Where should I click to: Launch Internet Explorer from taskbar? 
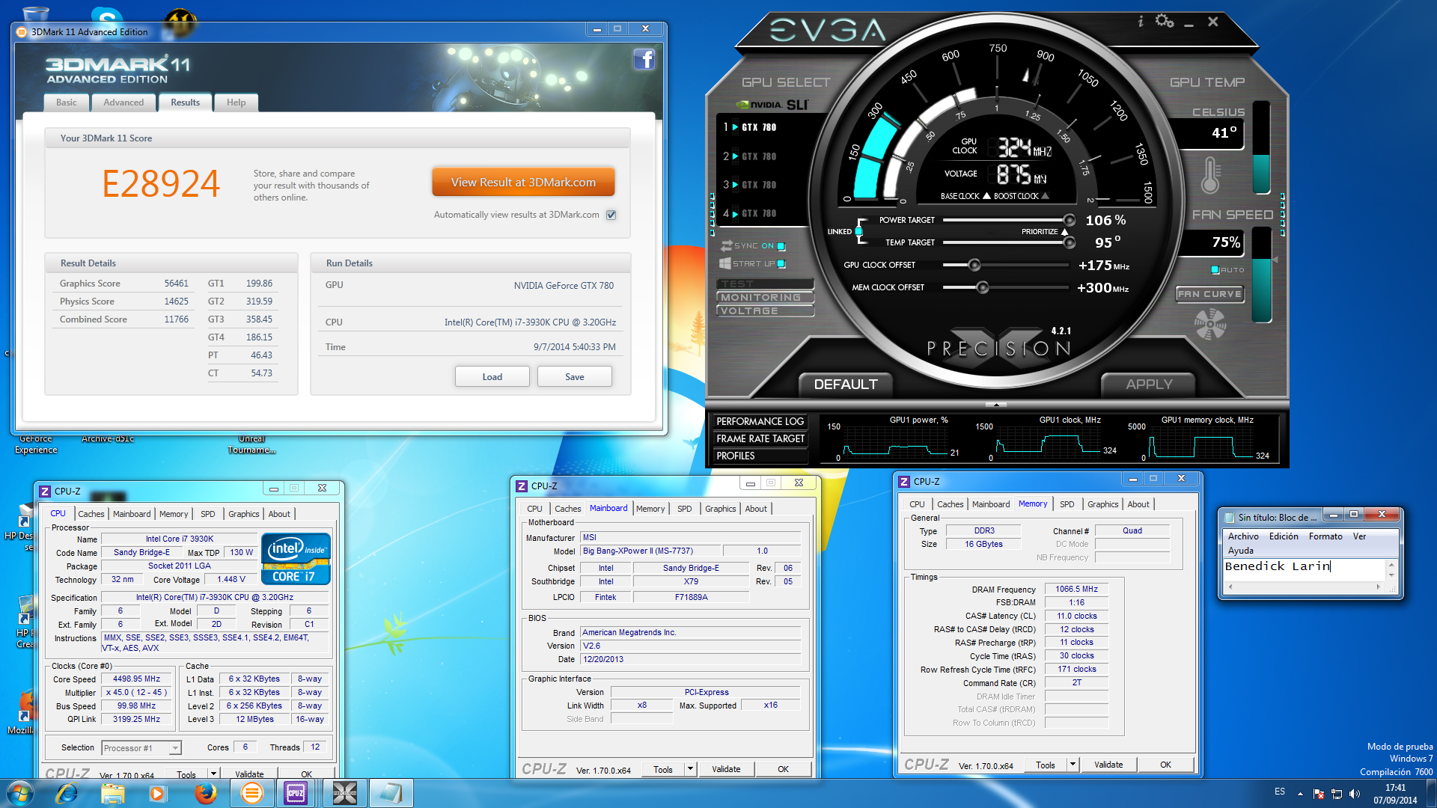pos(67,793)
